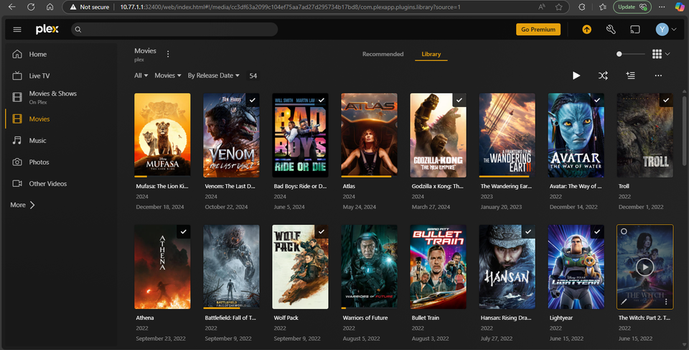This screenshot has height=350, width=689.
Task: Click the Mufasa: The Lion King title link
Action: pyautogui.click(x=162, y=186)
